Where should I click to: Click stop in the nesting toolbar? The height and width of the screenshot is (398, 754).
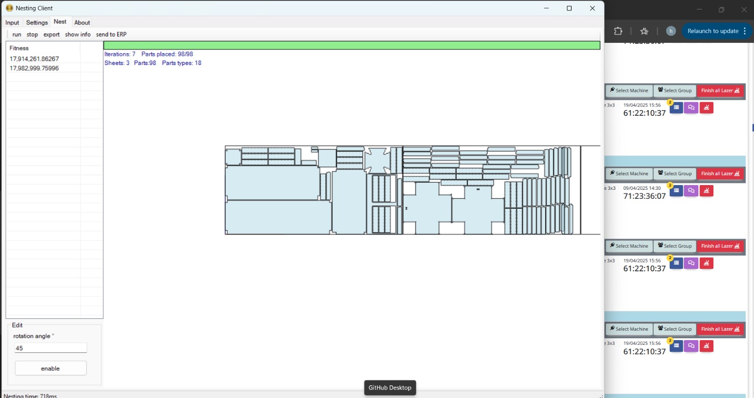click(x=32, y=34)
